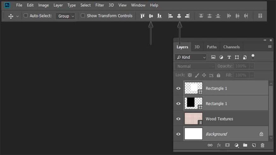Collapse the panel with double-arrow icon
This screenshot has height=155, width=276.
tap(265, 40)
